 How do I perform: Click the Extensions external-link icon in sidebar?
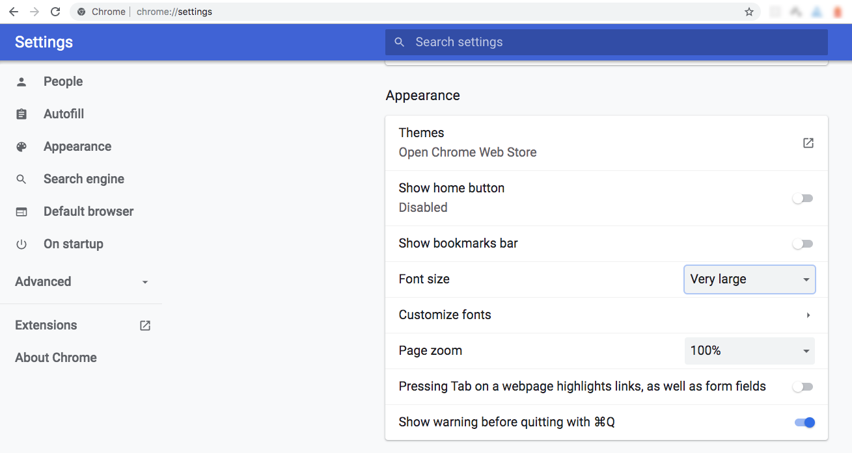145,326
